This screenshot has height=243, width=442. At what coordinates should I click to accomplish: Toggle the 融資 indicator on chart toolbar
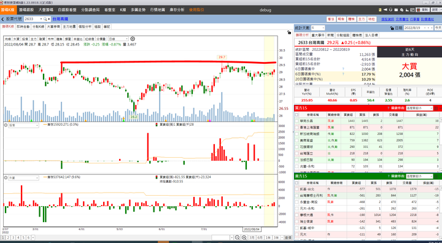point(42,39)
